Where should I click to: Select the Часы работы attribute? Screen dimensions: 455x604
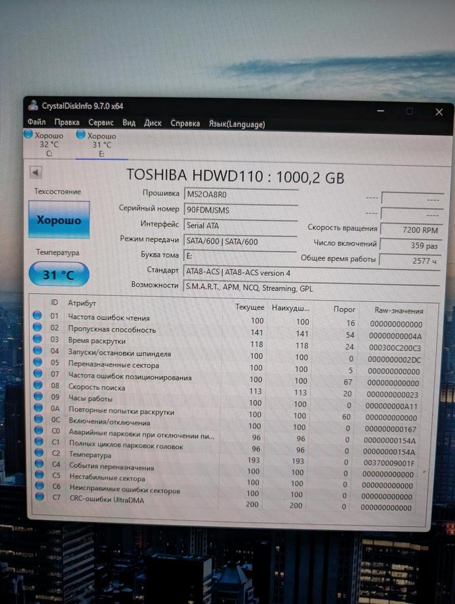coord(90,398)
